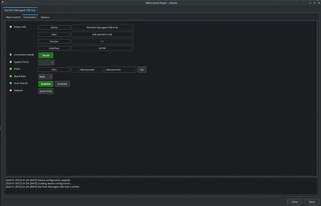Viewport: 321px width, 206px height.
Task: Click the editable /dev/startech port field
Action: coord(120,69)
